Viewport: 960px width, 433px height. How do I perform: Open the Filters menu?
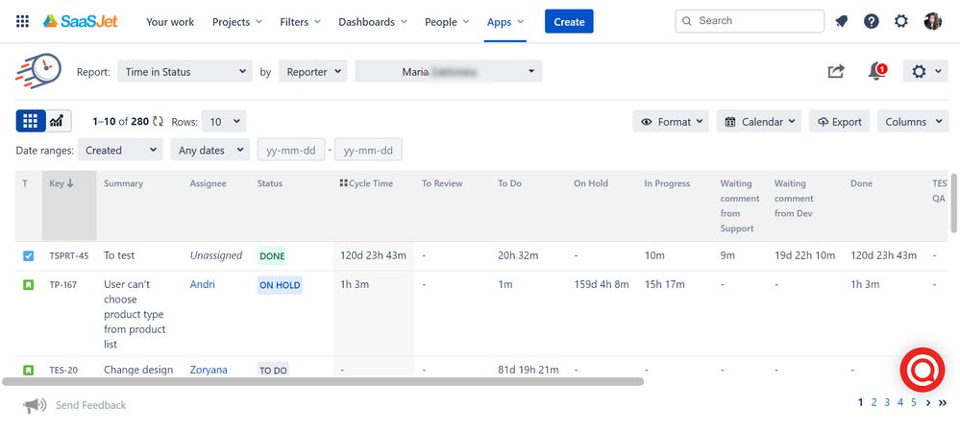pos(300,22)
